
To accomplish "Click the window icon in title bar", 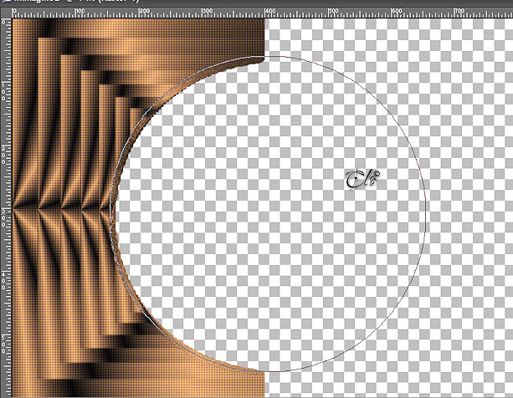I will (6, 1).
